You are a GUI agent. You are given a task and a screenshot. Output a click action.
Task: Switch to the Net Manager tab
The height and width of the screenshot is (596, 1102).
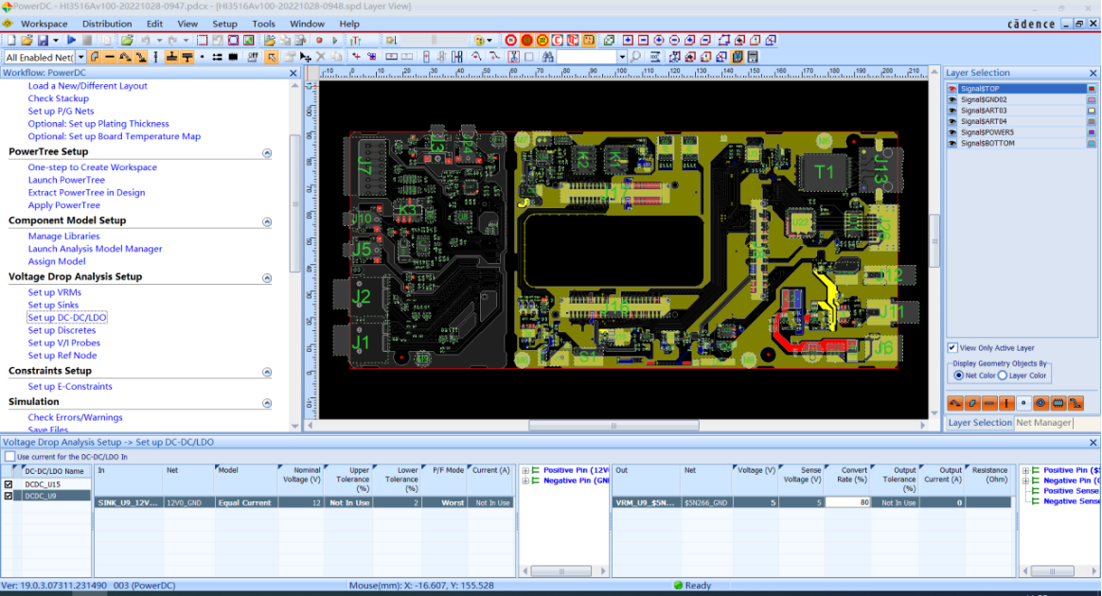click(x=1043, y=423)
